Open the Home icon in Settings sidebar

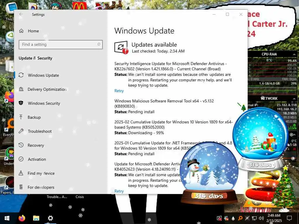(x=21, y=31)
